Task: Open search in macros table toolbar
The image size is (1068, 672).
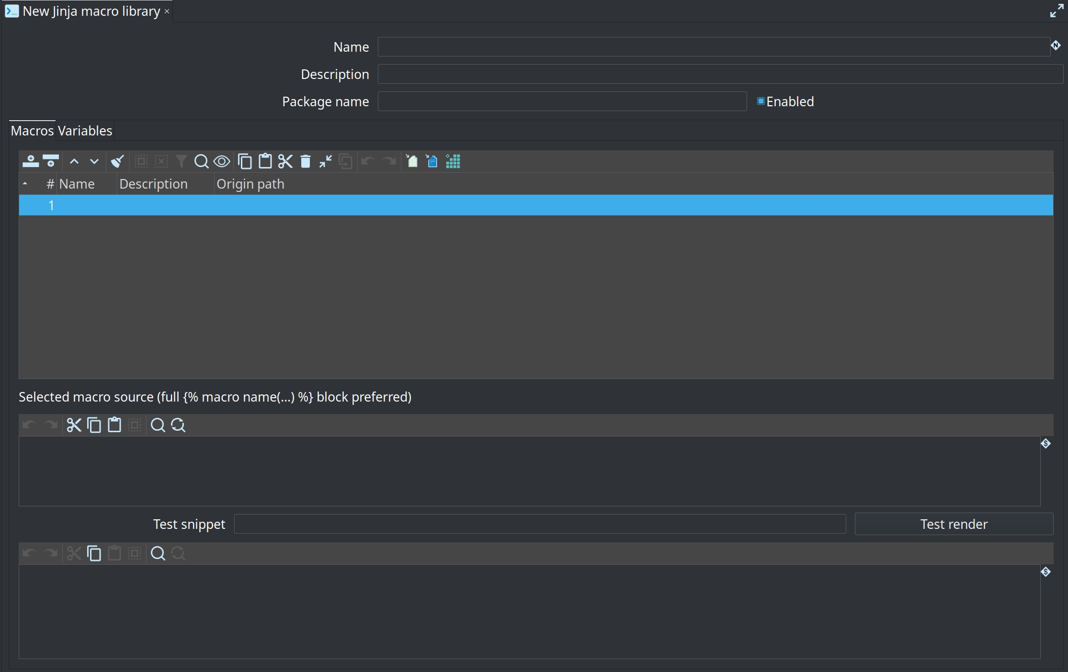Action: point(201,161)
